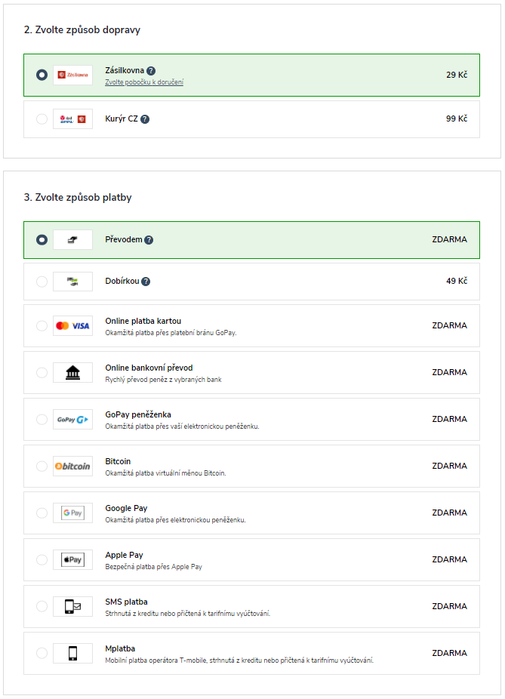Click the Kurýr CZ carrier logos
Screen dimensions: 505x699
72,119
